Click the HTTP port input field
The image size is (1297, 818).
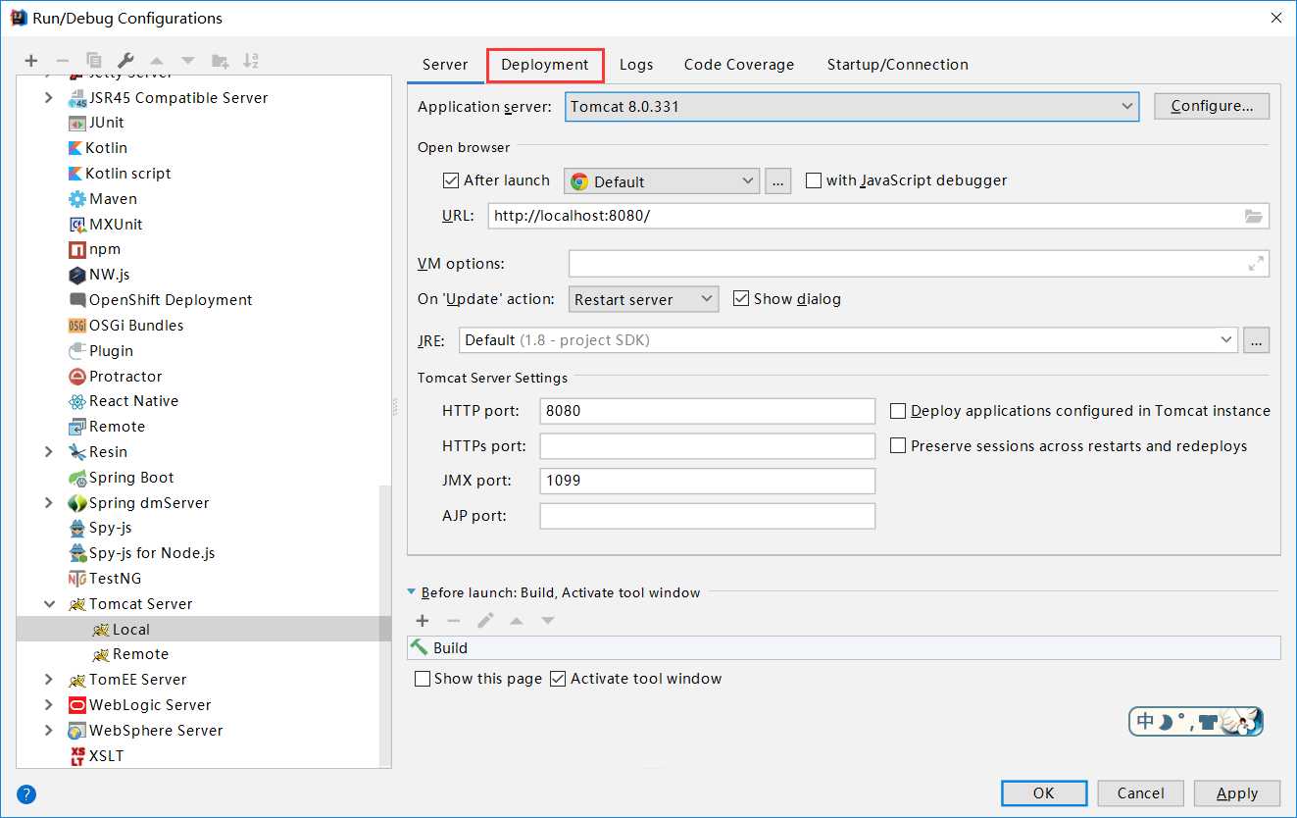(708, 411)
